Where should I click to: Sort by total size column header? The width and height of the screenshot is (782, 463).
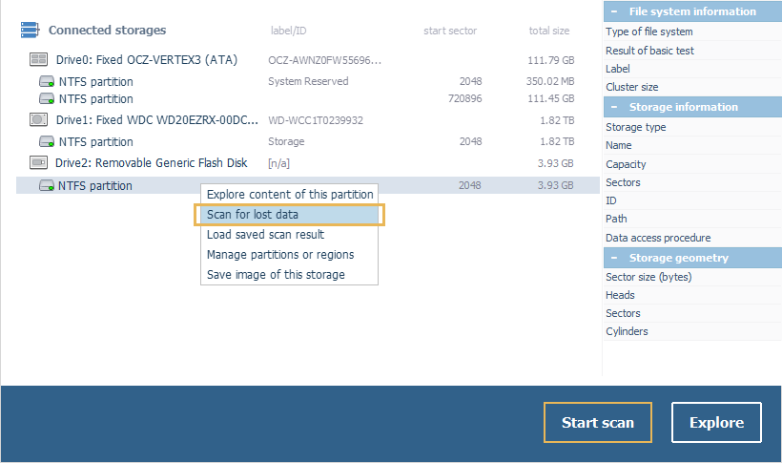point(548,31)
